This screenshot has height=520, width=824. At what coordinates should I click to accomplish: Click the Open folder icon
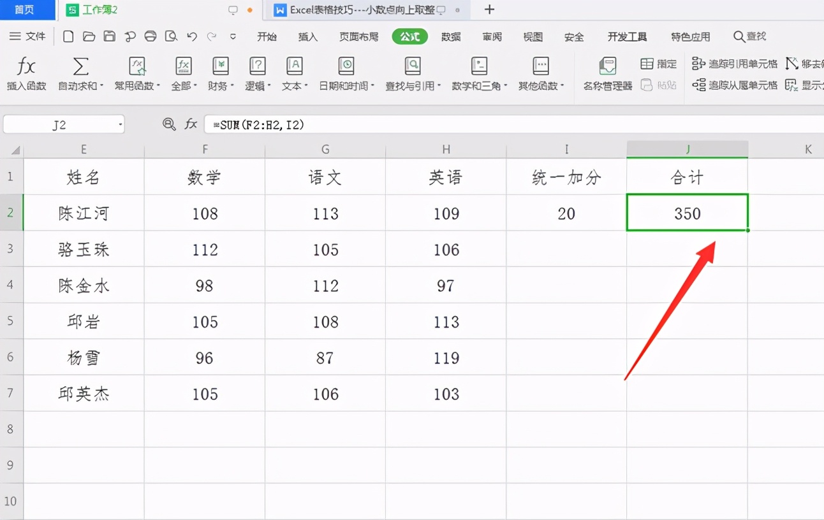[x=89, y=36]
